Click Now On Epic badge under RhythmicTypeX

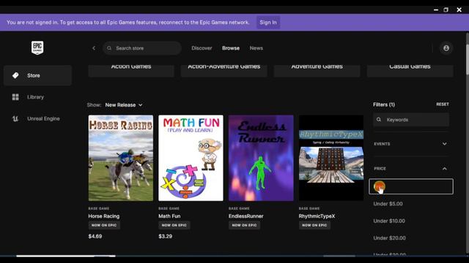[x=314, y=225]
